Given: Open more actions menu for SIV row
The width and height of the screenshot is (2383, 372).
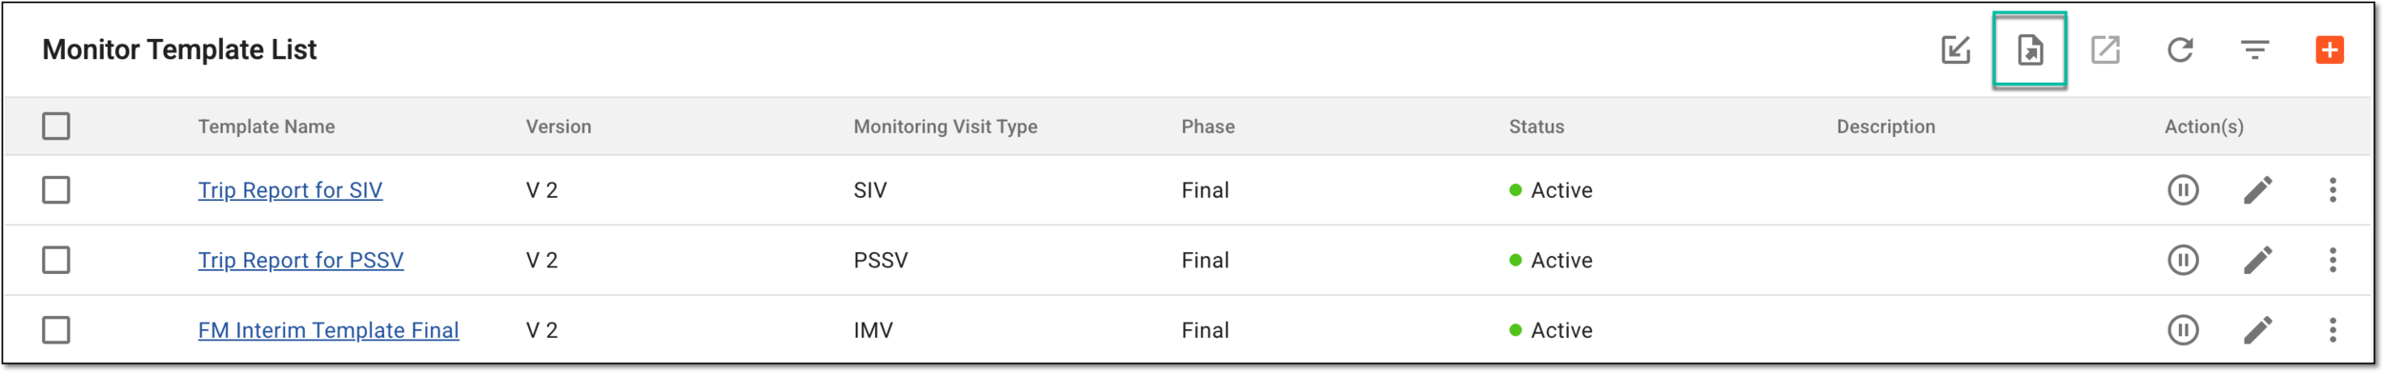Looking at the screenshot, I should (x=2332, y=190).
